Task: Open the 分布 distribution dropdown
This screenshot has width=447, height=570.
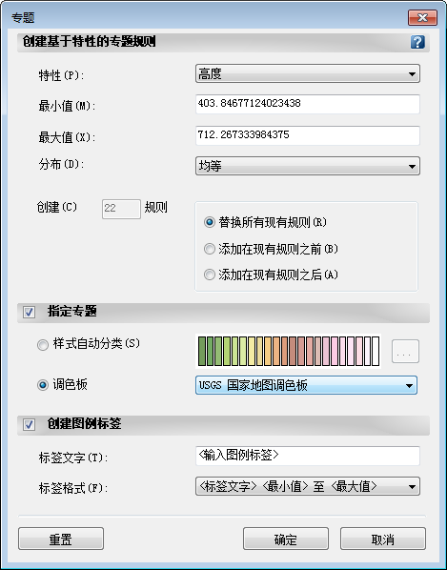Action: (308, 166)
